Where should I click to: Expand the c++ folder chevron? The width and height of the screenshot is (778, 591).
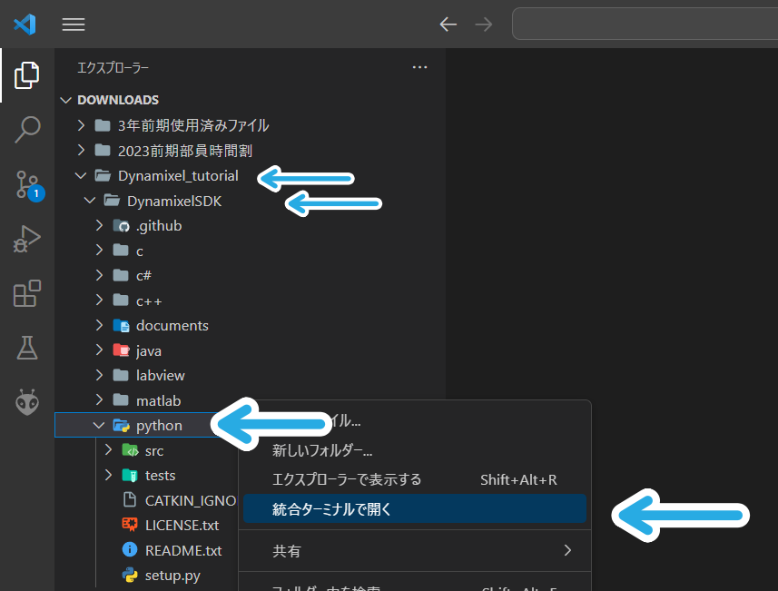[99, 300]
